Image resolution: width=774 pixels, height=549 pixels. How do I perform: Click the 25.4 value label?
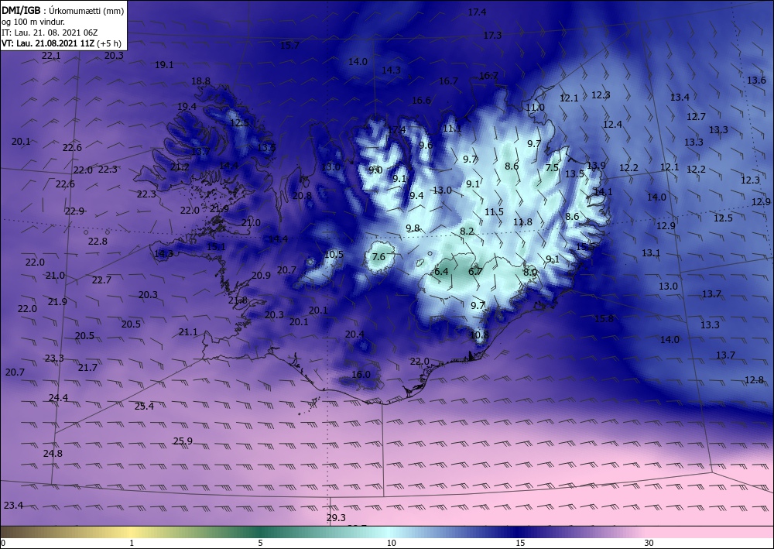pos(144,406)
